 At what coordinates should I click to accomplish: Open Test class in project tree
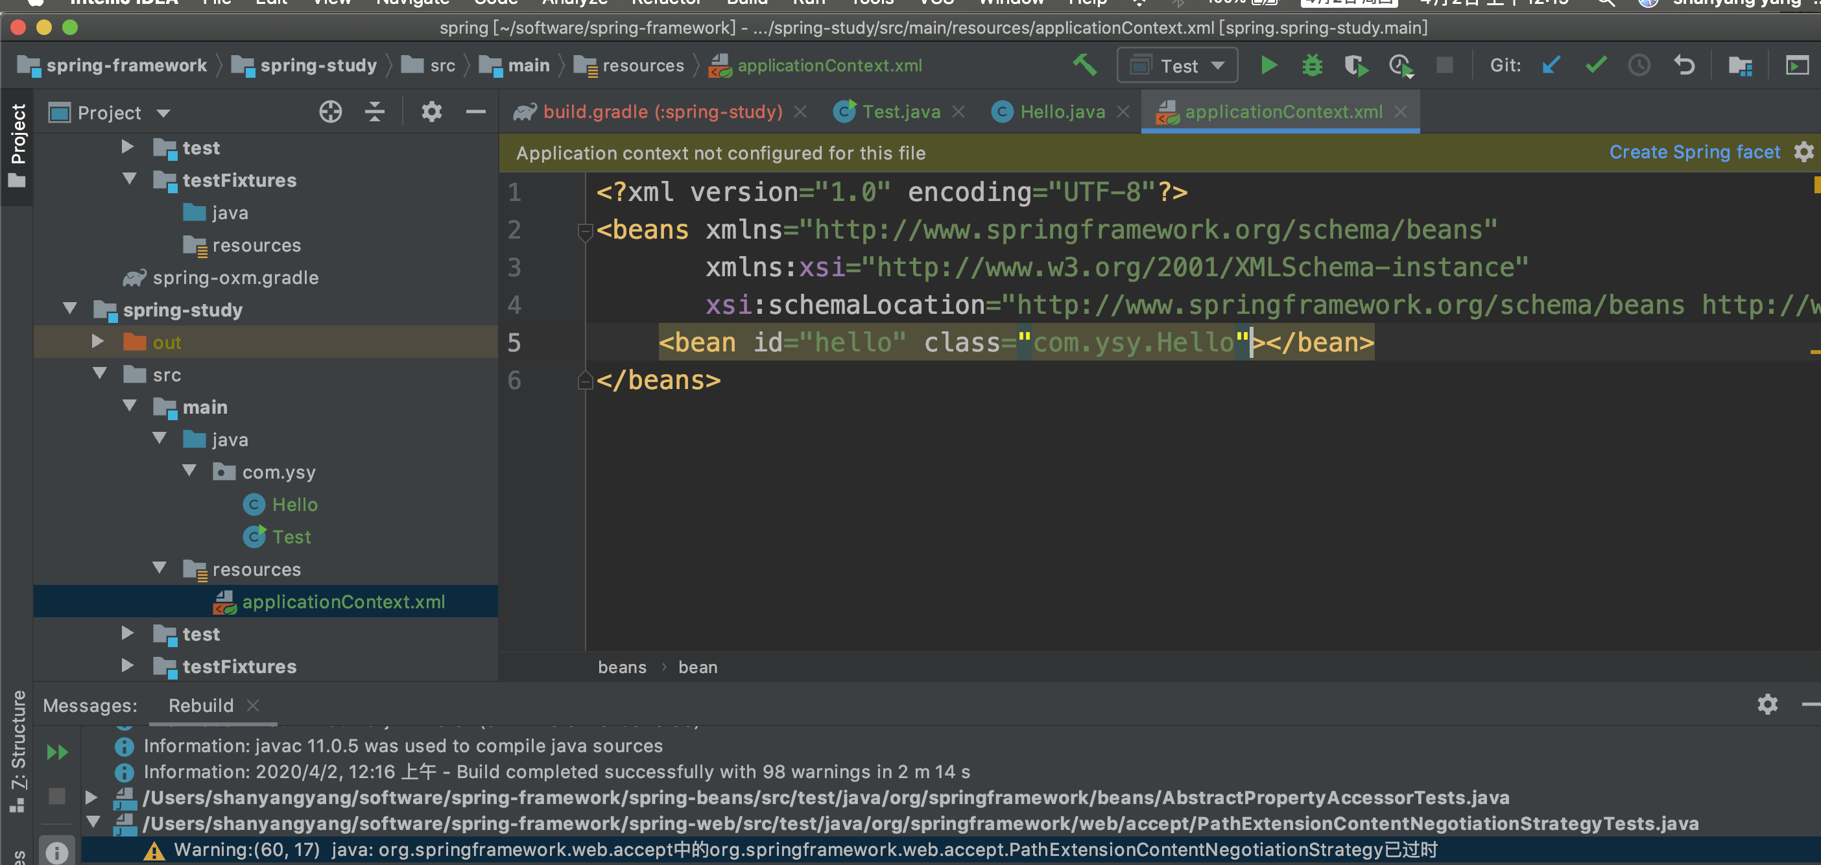pos(291,537)
